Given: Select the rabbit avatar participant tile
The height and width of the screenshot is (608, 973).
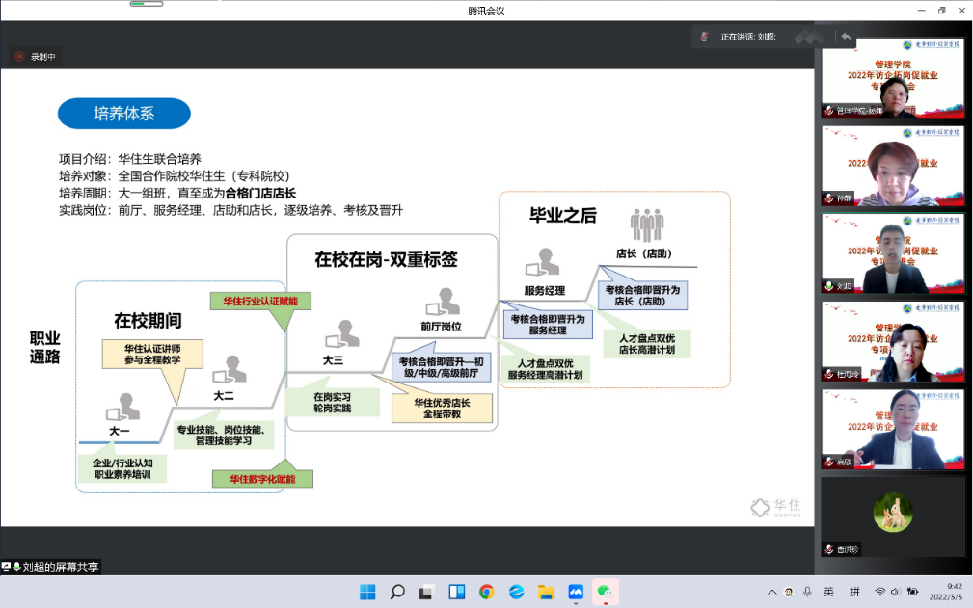Looking at the screenshot, I should coord(892,516).
